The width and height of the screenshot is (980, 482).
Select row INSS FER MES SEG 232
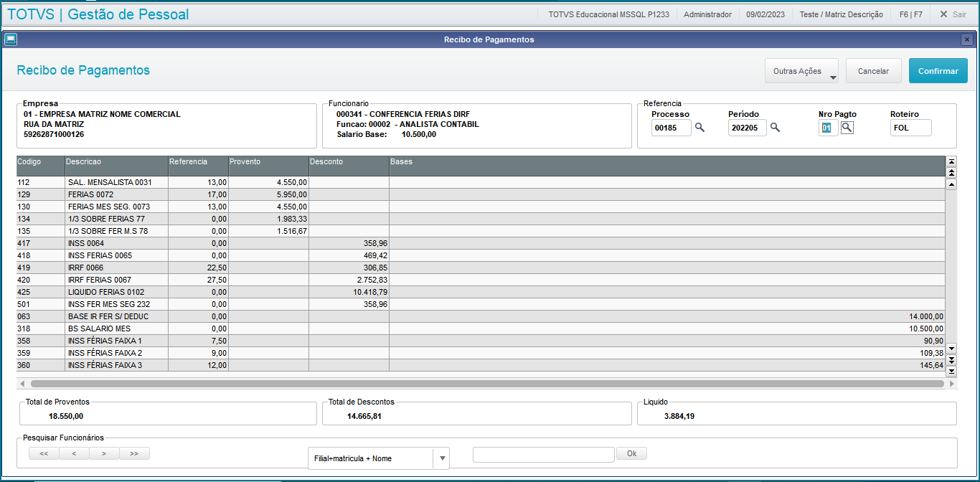pos(481,304)
